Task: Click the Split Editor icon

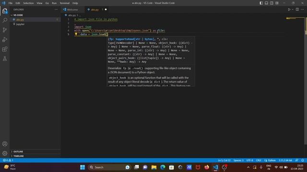Action: point(297,10)
